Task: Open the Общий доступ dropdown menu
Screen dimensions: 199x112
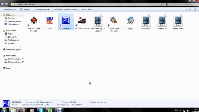Action: click(x=42, y=10)
